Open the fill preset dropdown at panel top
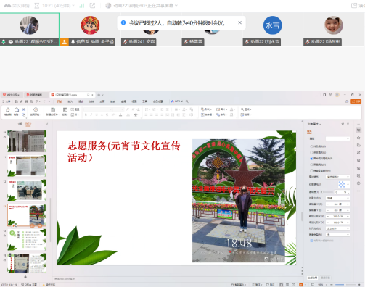Screen dimensions: 365x287 (337, 138)
